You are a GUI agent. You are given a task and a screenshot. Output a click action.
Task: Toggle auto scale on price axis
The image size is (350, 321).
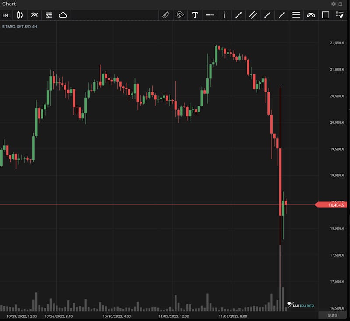pos(332,315)
